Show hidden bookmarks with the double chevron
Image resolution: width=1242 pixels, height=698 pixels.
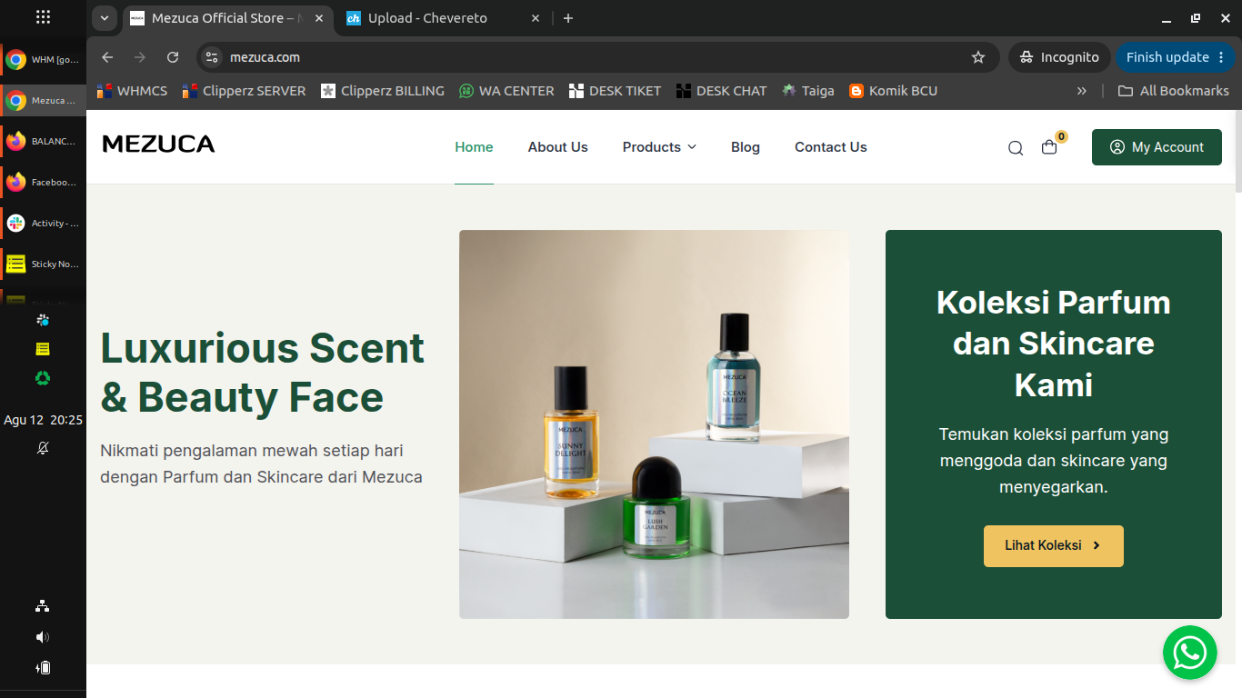(x=1082, y=91)
